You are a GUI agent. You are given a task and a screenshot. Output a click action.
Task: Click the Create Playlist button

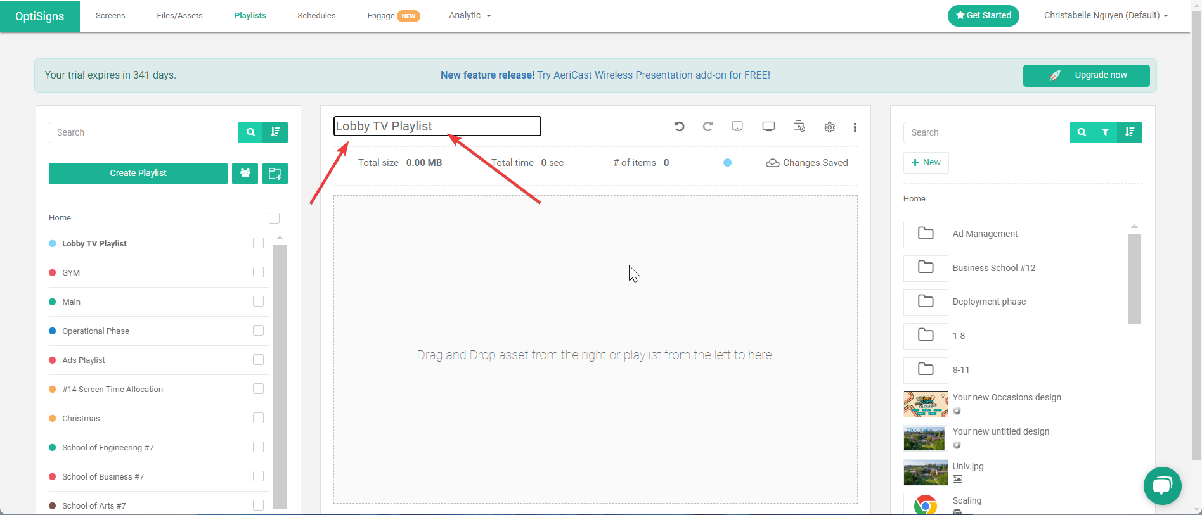point(138,174)
